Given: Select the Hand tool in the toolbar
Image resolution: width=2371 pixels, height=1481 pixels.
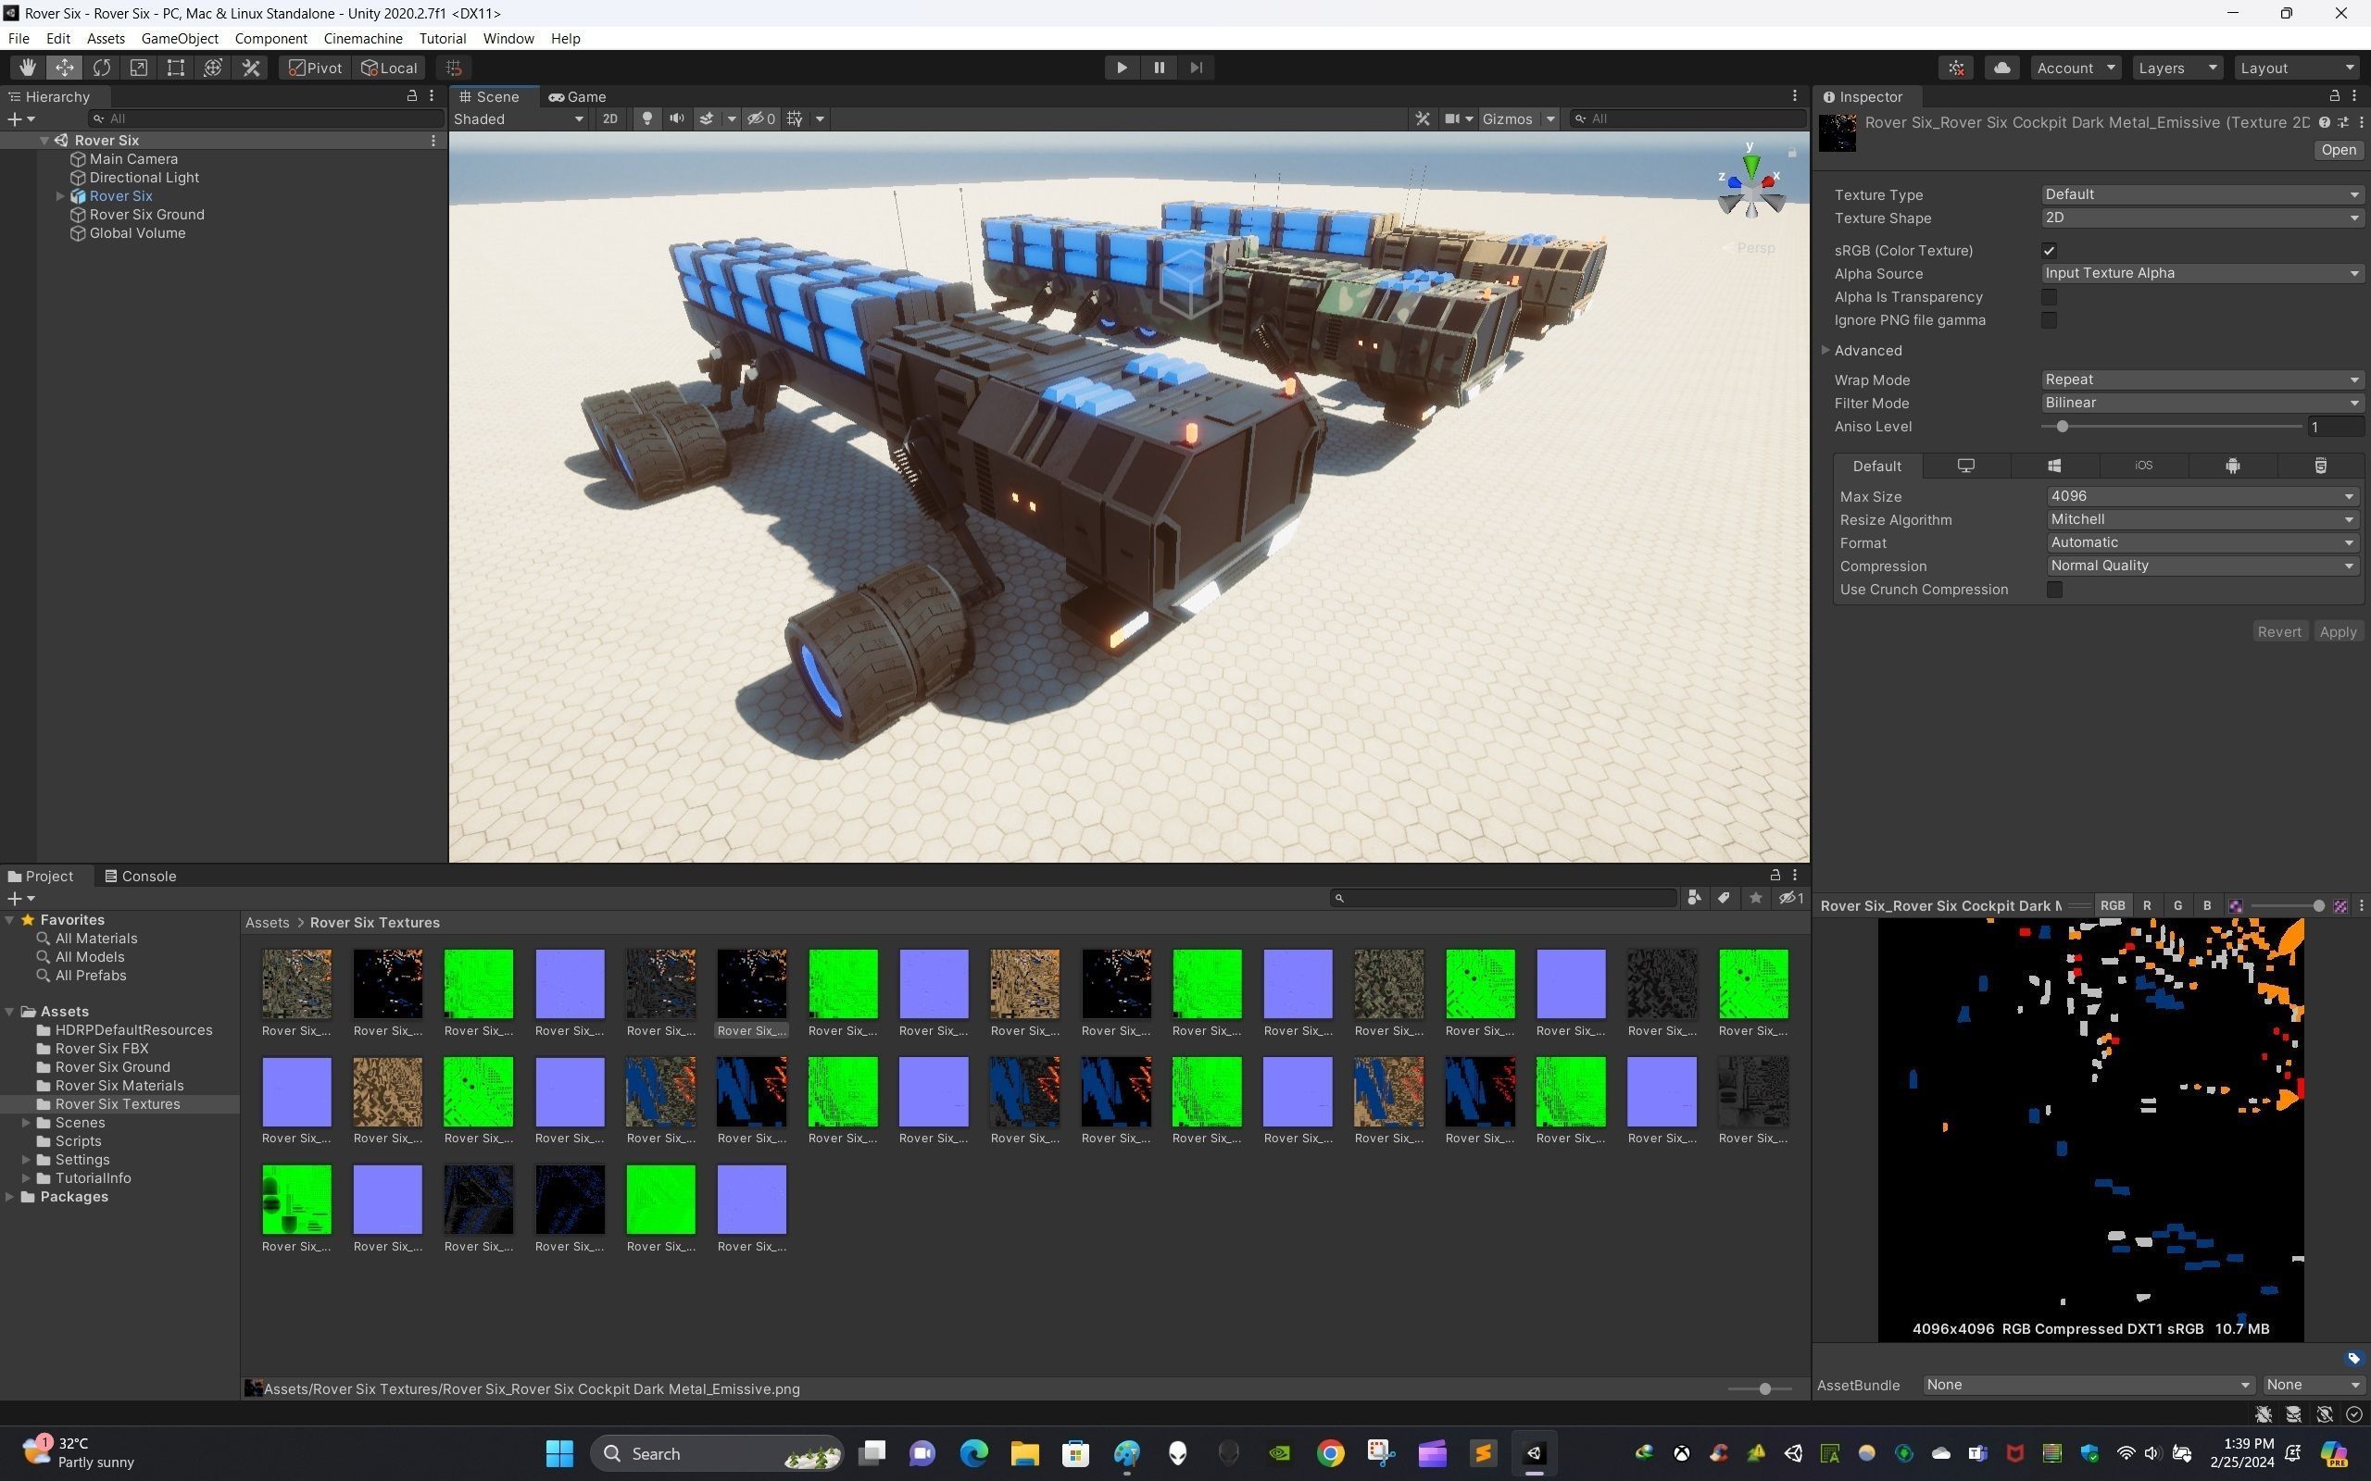Looking at the screenshot, I should pyautogui.click(x=27, y=68).
